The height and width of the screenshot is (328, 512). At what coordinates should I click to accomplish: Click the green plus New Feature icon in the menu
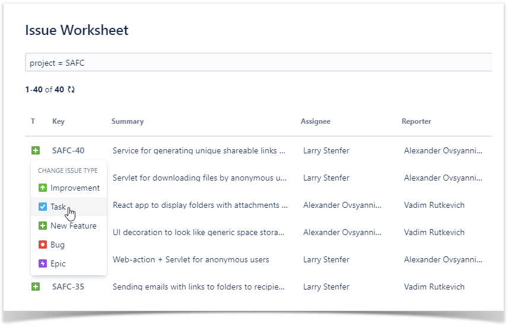pyautogui.click(x=42, y=226)
